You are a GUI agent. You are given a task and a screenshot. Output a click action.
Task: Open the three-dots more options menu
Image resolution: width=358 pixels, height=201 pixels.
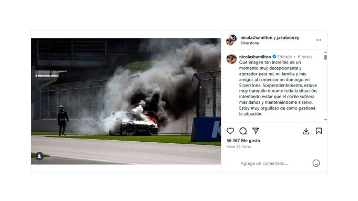tap(319, 40)
